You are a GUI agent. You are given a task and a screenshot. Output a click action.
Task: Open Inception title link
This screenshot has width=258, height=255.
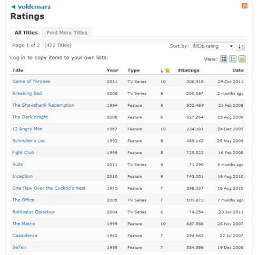pos(22,176)
